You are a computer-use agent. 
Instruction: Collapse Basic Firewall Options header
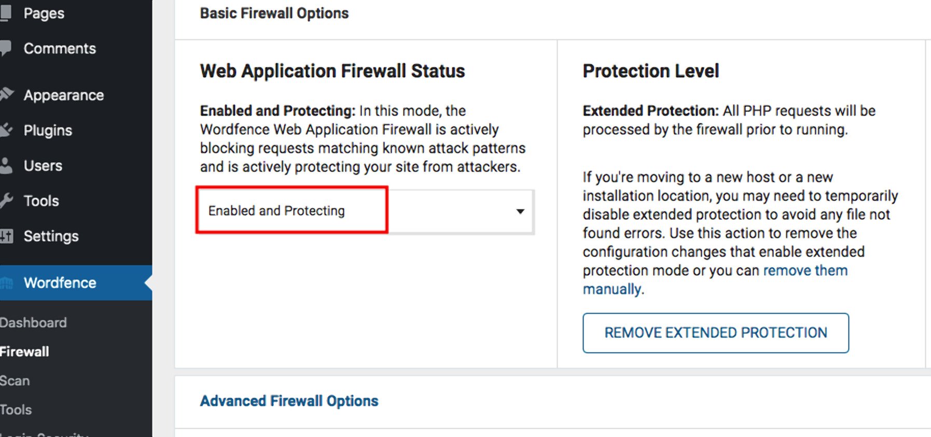click(x=274, y=13)
